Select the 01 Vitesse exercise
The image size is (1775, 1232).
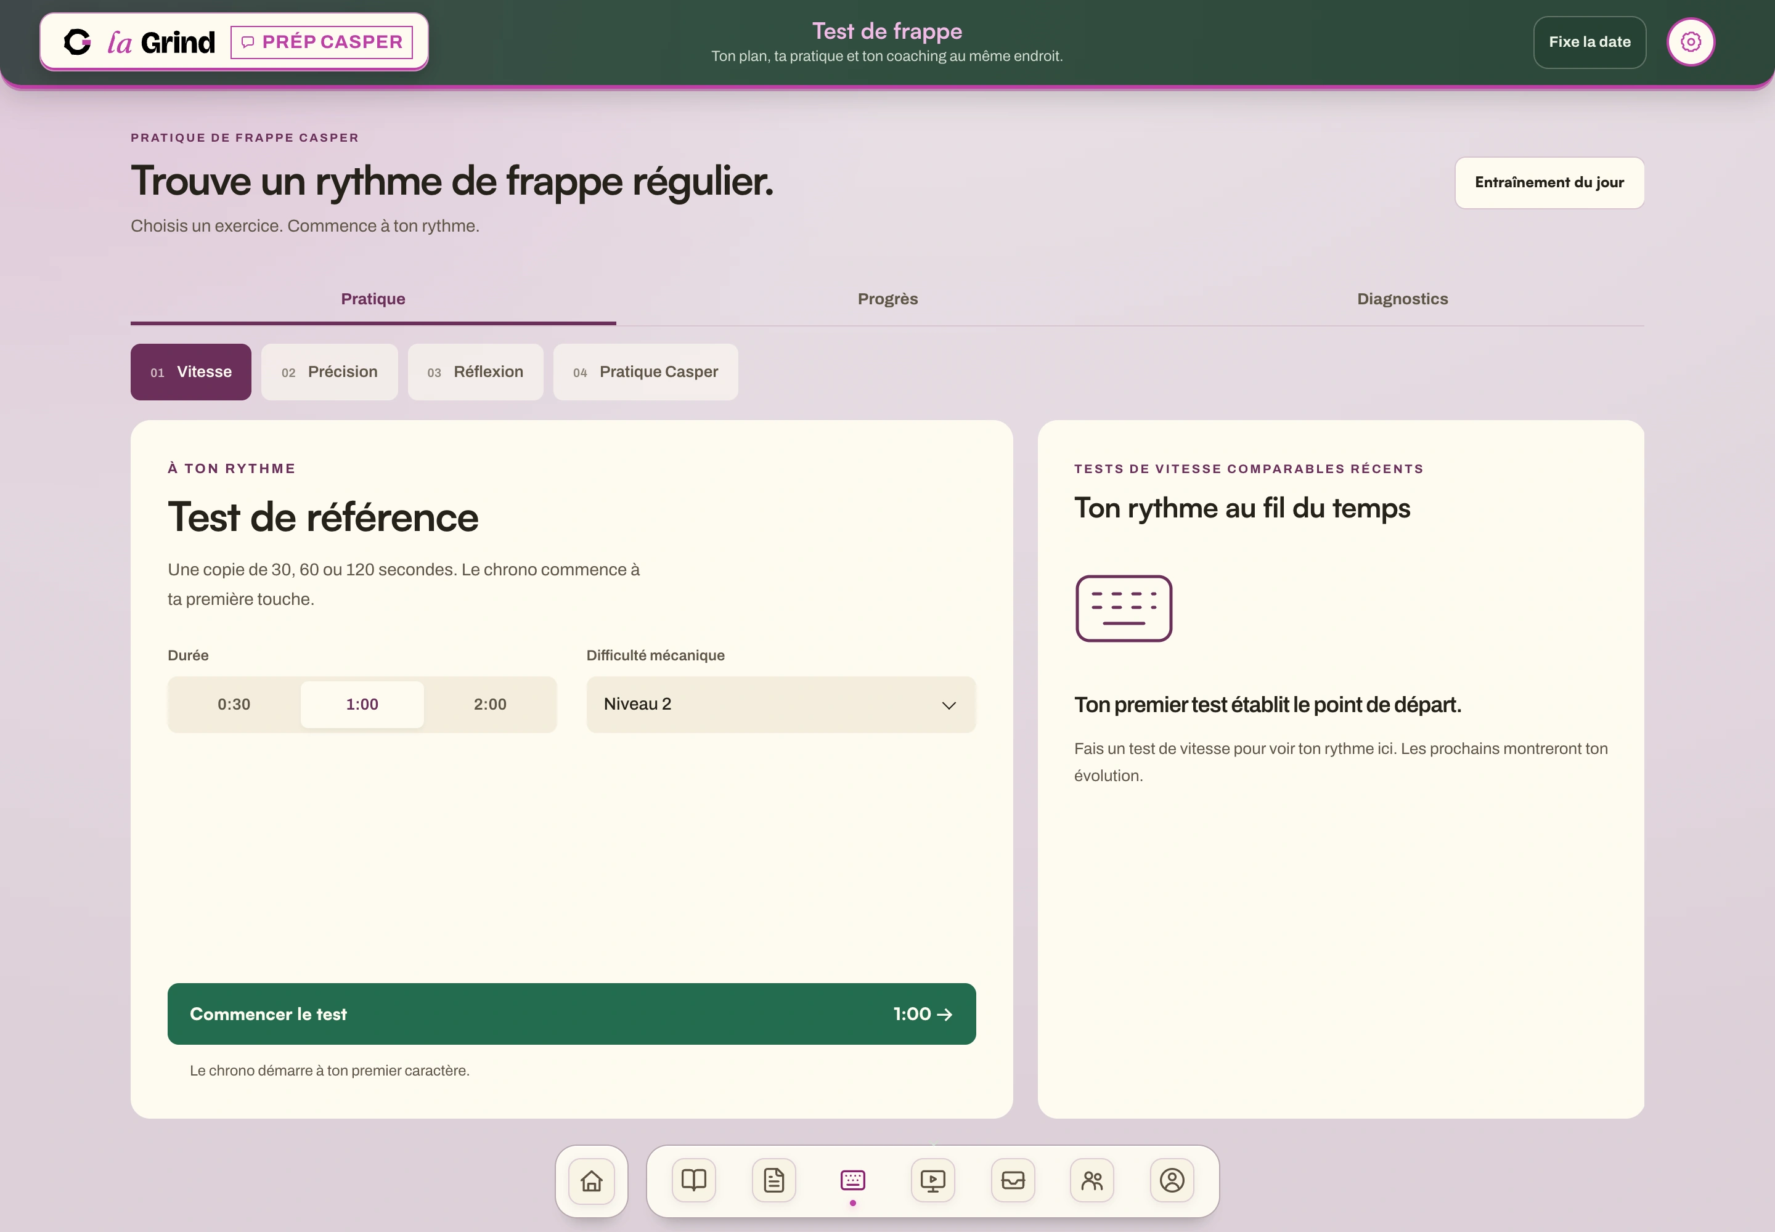point(191,372)
